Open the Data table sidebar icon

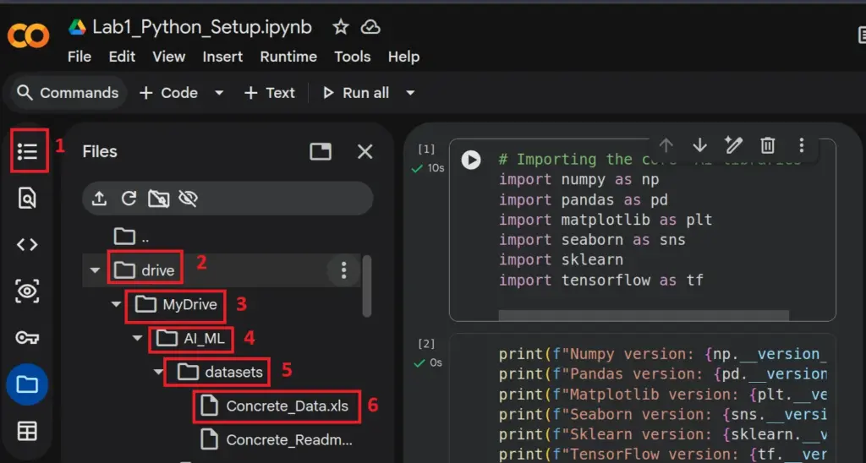pyautogui.click(x=27, y=431)
